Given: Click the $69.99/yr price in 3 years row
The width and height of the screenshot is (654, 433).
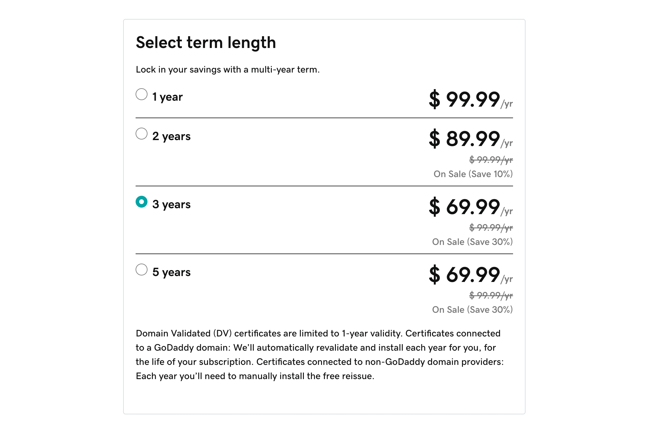Looking at the screenshot, I should tap(470, 207).
